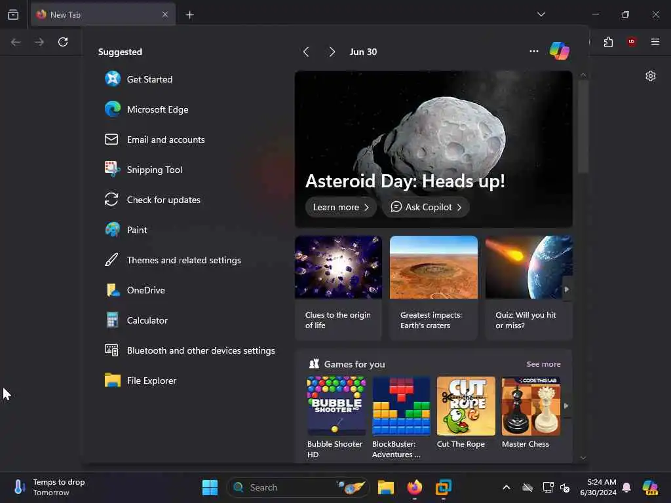
Task: Open Greatest impacts: Earth's craters card
Action: point(434,288)
